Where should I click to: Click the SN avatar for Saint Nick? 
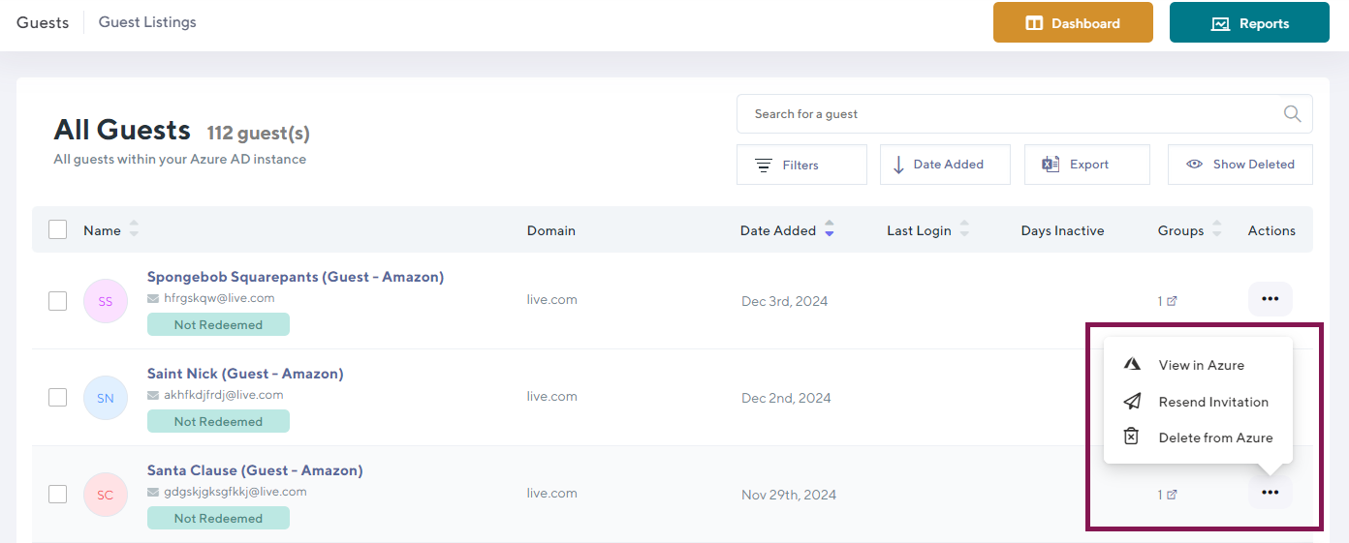pos(106,398)
